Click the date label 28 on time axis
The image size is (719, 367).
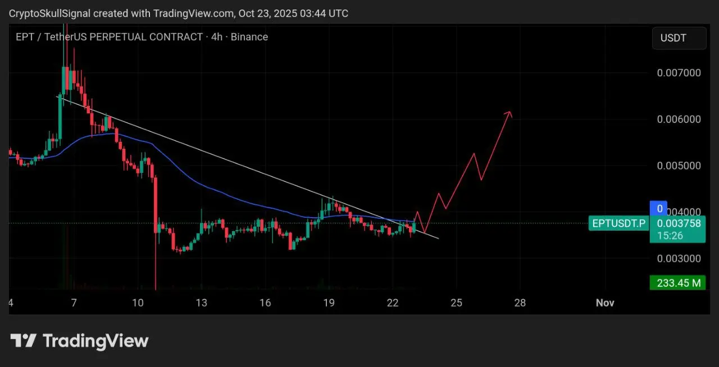[520, 303]
